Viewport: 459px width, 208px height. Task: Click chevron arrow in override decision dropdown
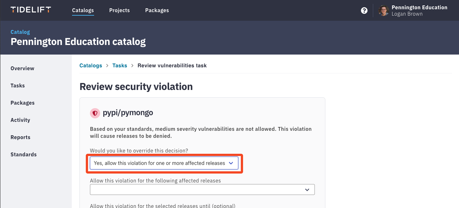click(x=231, y=163)
